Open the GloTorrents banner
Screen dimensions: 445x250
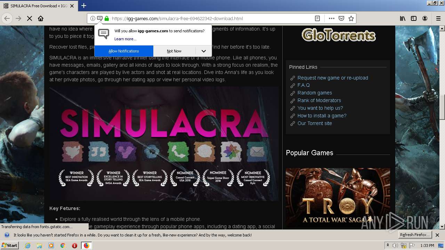[339, 35]
